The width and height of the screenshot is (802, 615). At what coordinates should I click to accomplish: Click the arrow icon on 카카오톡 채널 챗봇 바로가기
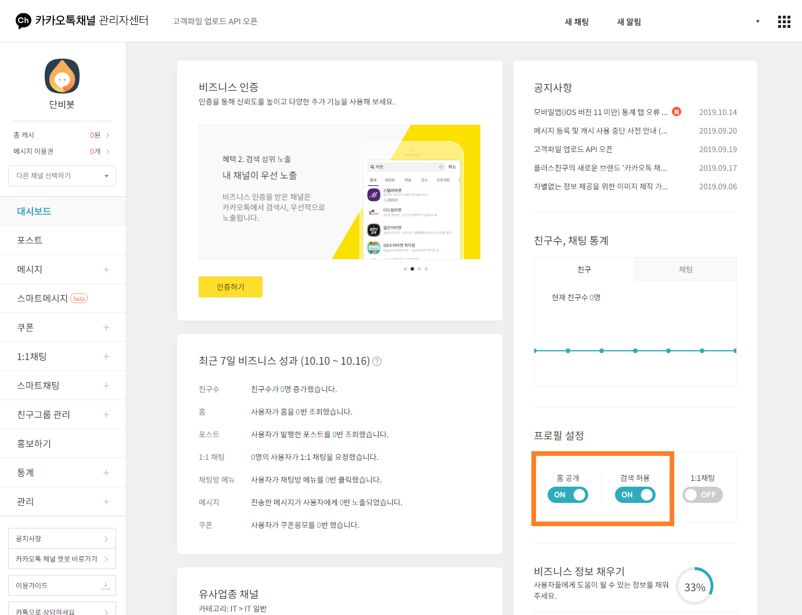tap(106, 559)
